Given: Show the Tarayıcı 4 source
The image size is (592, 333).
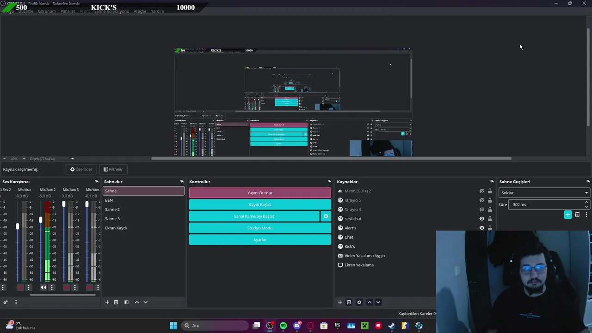Looking at the screenshot, I should [x=482, y=210].
